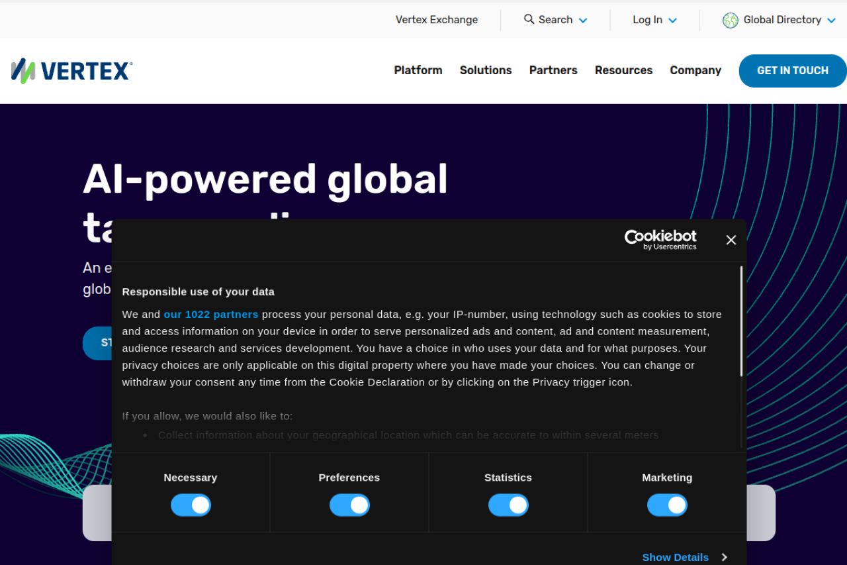This screenshot has height=565, width=847.
Task: Click the search magnifier icon
Action: click(529, 19)
